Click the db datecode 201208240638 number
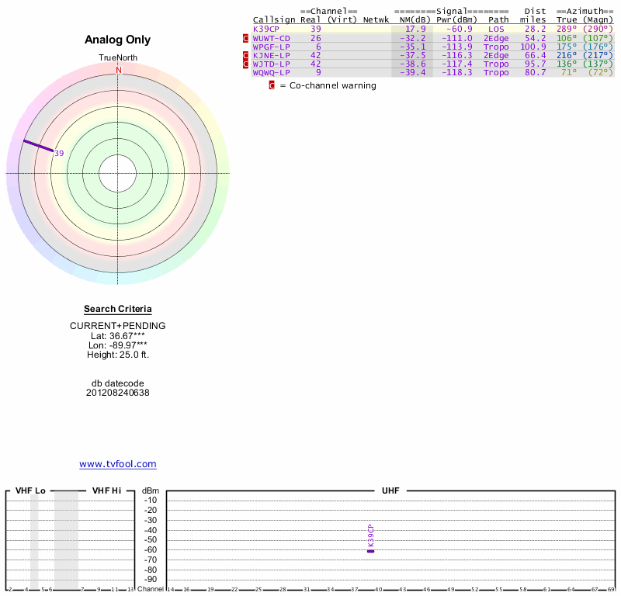 (118, 393)
